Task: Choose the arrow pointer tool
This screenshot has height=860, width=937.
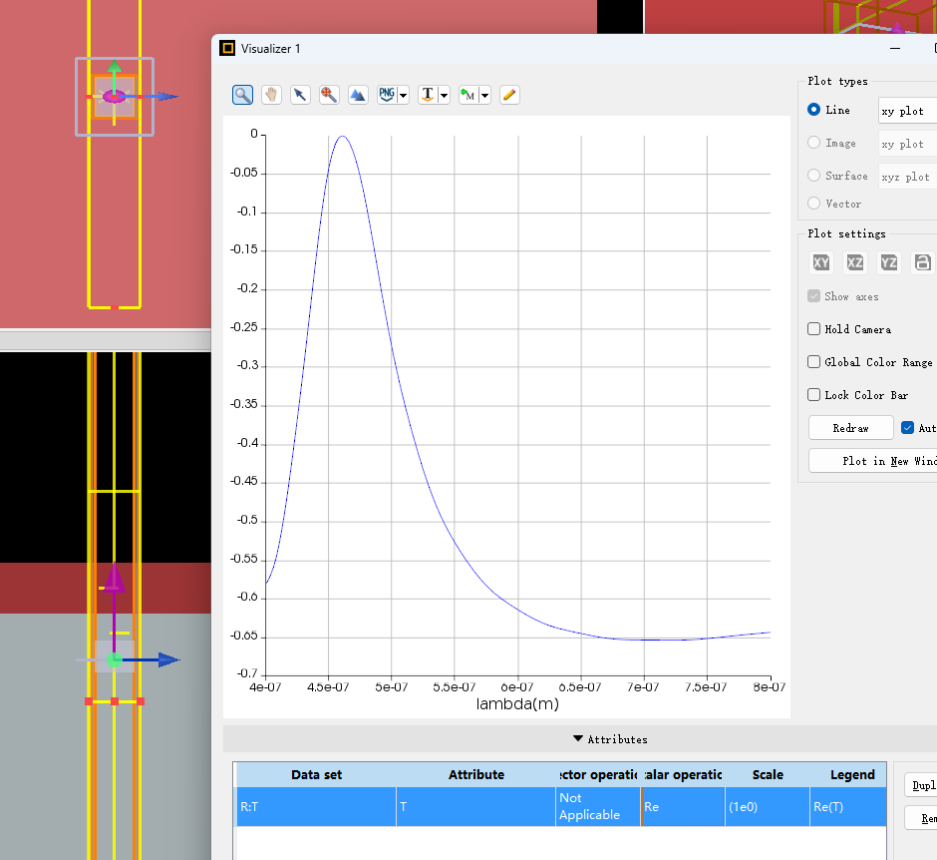Action: pyautogui.click(x=300, y=95)
